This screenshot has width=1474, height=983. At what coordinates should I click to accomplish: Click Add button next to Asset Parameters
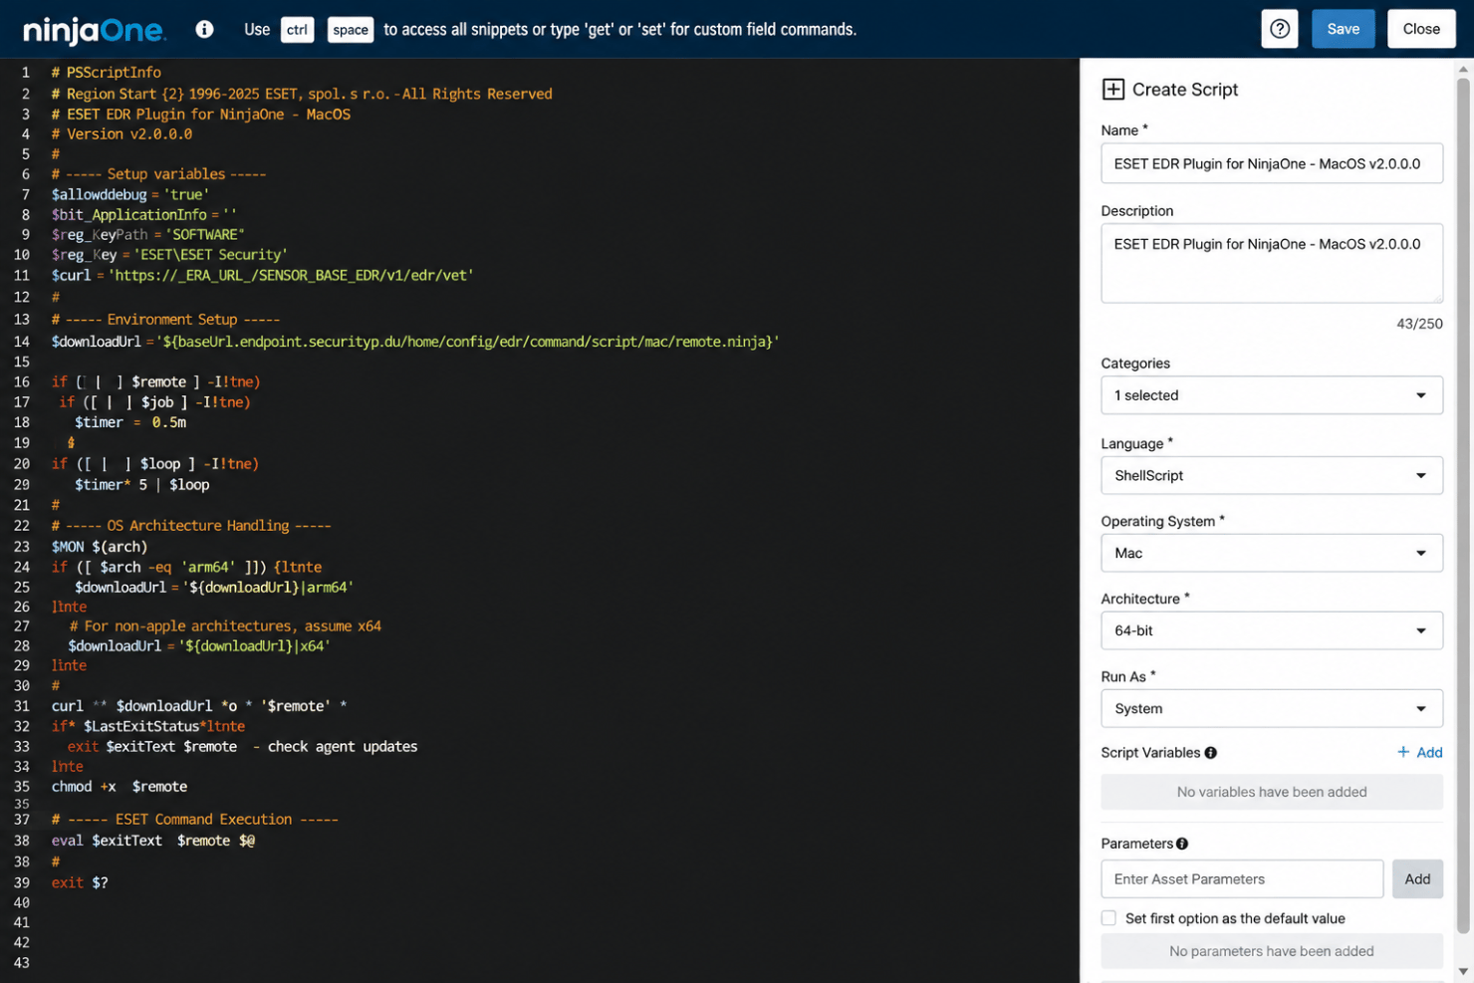1417,878
